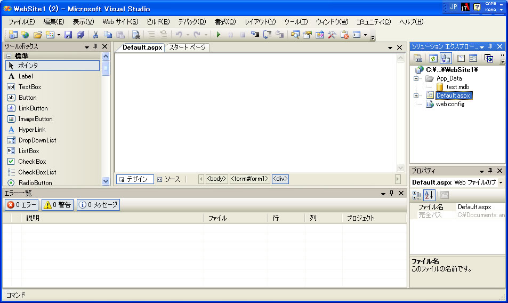Click the Copy icon in toolbar
This screenshot has height=303, width=508.
coord(108,34)
